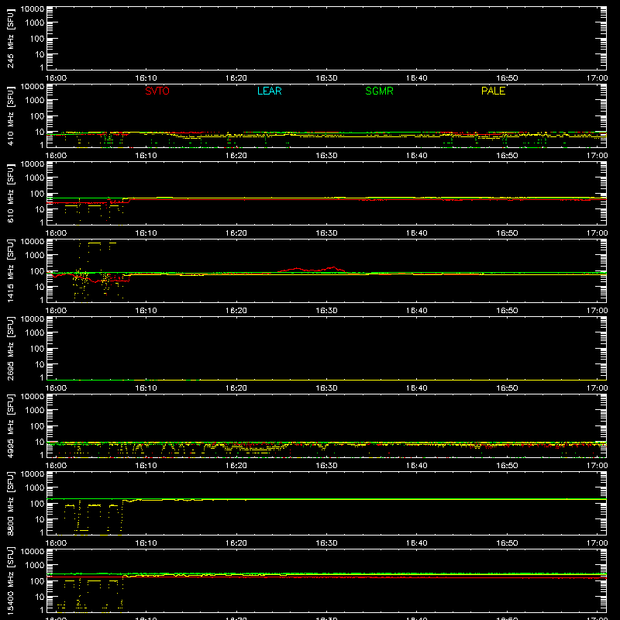Click the 10000 y-tick of 8800 MHz panel
This screenshot has width=620, height=620.
33,474
